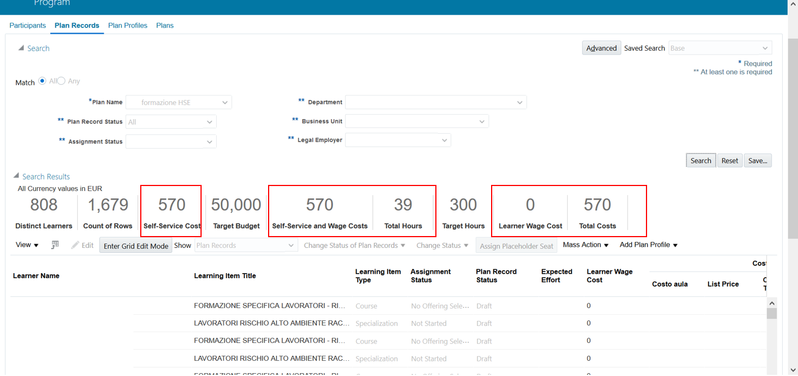The width and height of the screenshot is (798, 376).
Task: Open the Add Plan Profile menu
Action: [x=649, y=244]
